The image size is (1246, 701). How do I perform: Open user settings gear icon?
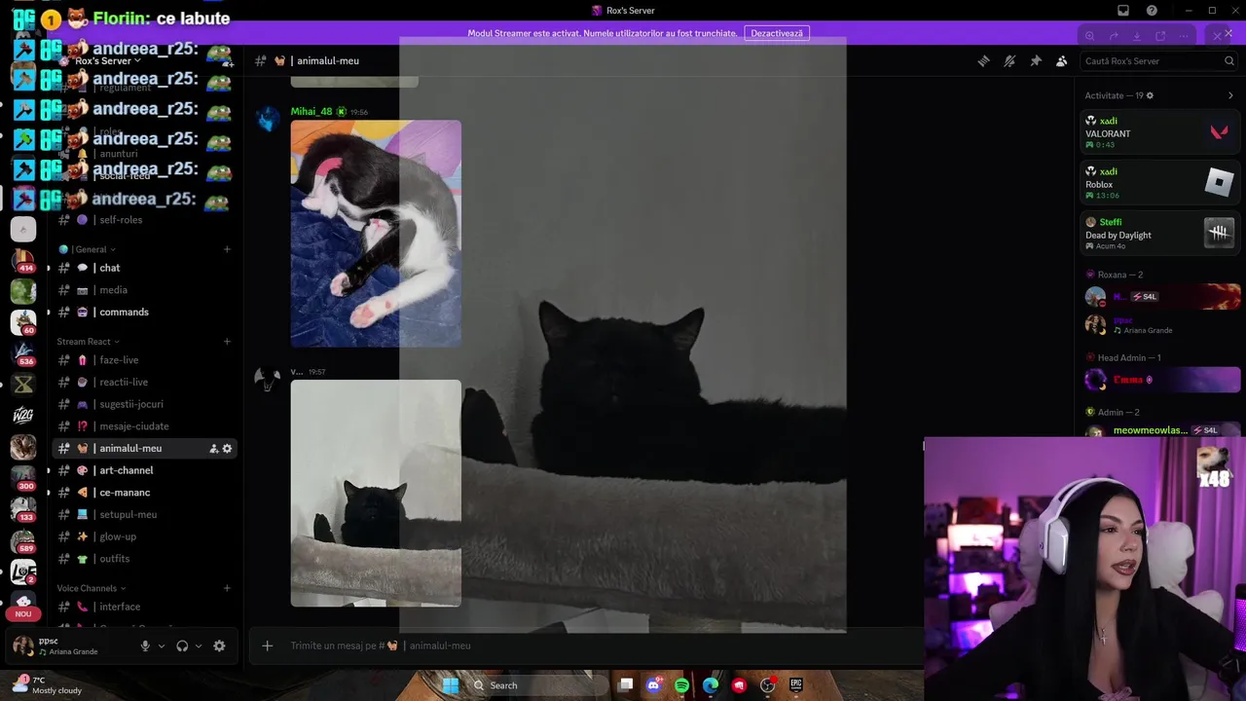(x=219, y=646)
